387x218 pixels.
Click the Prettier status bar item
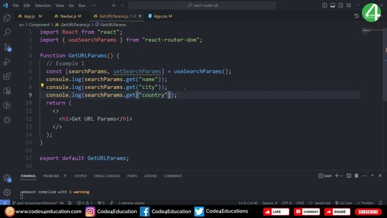[x=365, y=203]
